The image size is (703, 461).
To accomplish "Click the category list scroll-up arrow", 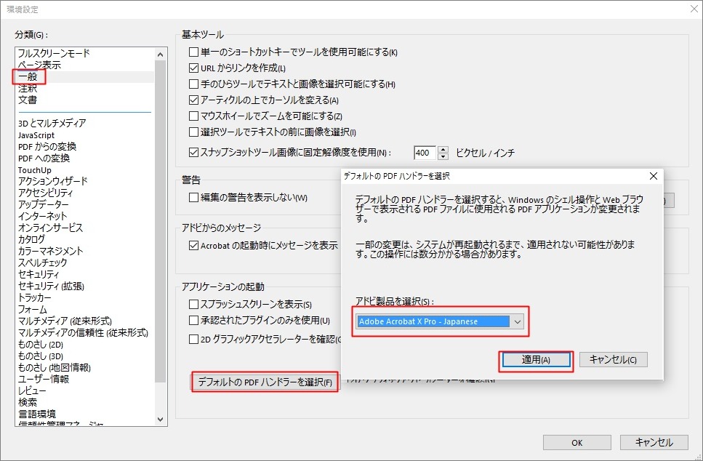I will [161, 55].
